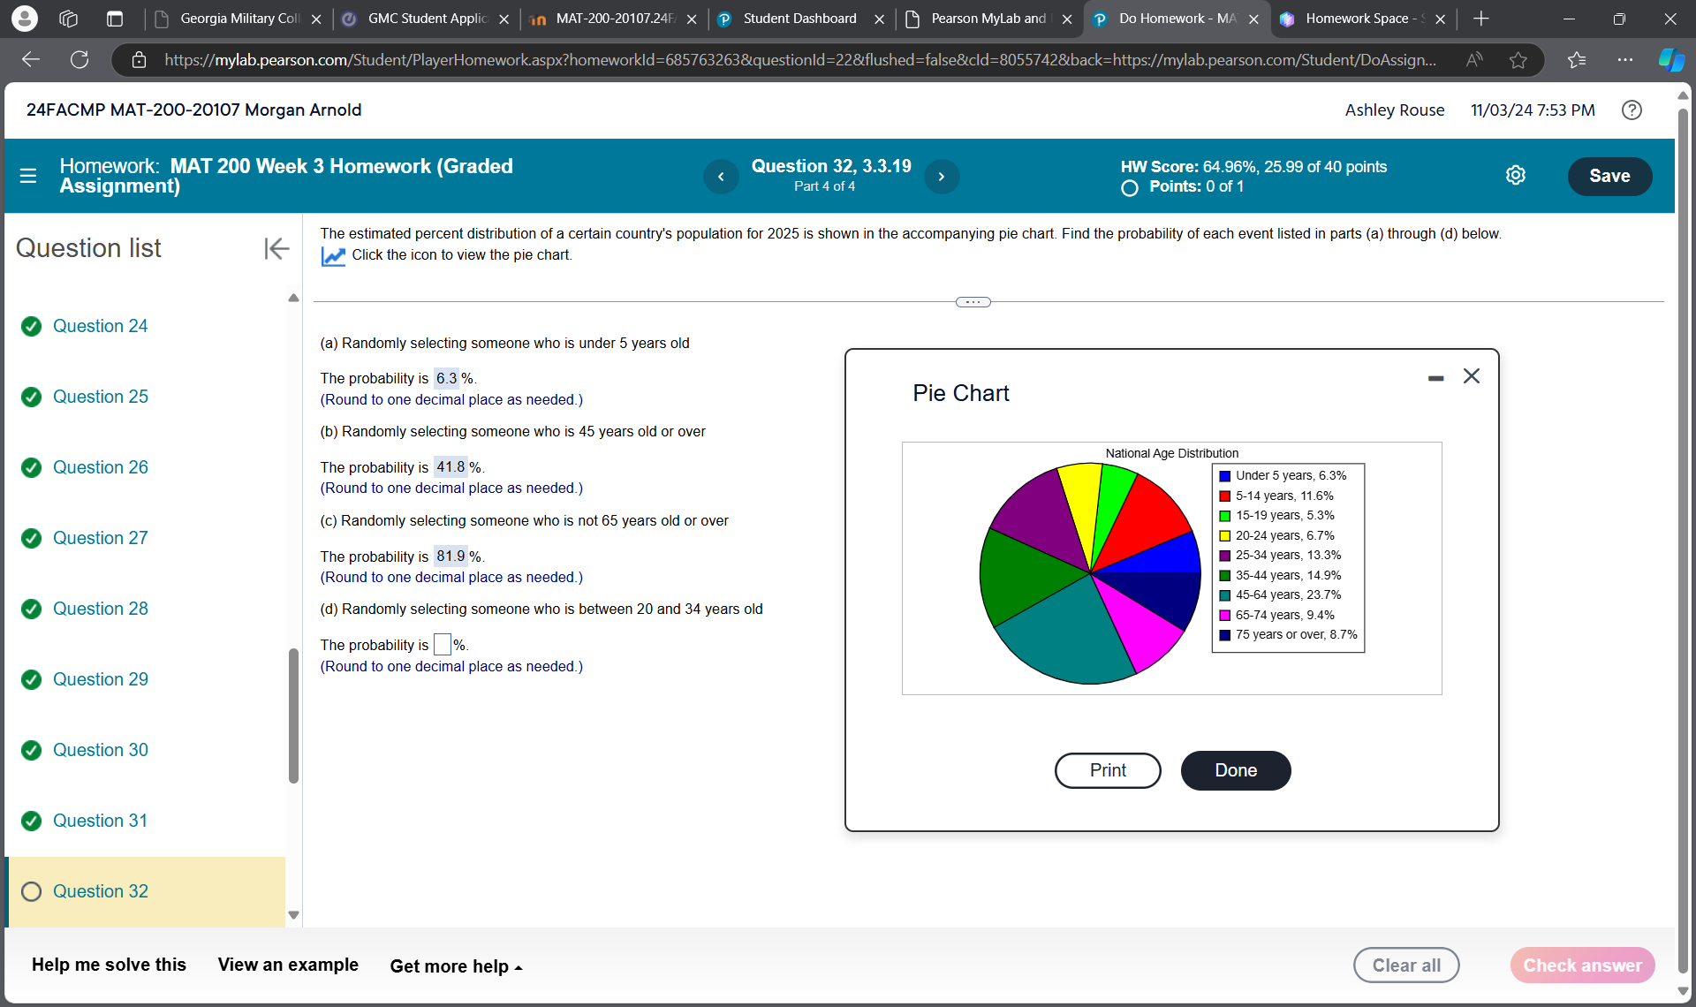Open the favorites list icon
This screenshot has height=1007, width=1696.
click(1577, 60)
